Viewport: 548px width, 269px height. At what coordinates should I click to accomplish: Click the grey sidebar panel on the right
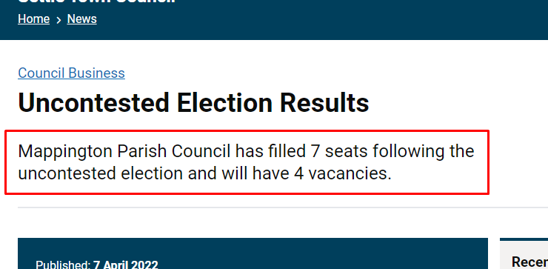point(524,253)
